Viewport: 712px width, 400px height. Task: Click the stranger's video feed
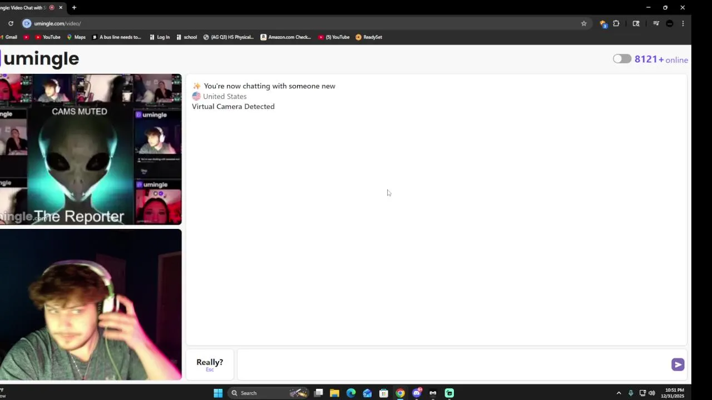pos(91,149)
